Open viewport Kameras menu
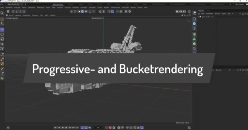Screen dimensions: 248x130 coord(18,15)
